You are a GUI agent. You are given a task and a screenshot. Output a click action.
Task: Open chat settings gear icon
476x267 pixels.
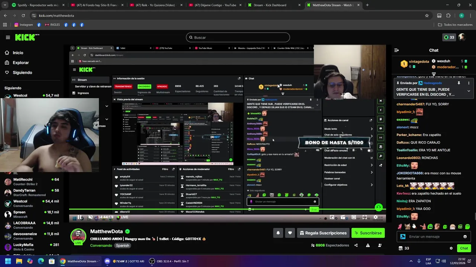pos(451,248)
